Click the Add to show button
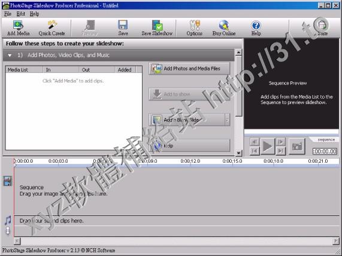The width and height of the screenshot is (342, 256). (189, 94)
